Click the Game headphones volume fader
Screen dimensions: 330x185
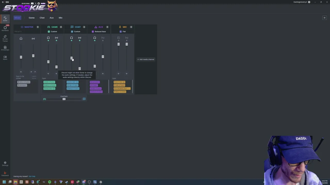48,62
